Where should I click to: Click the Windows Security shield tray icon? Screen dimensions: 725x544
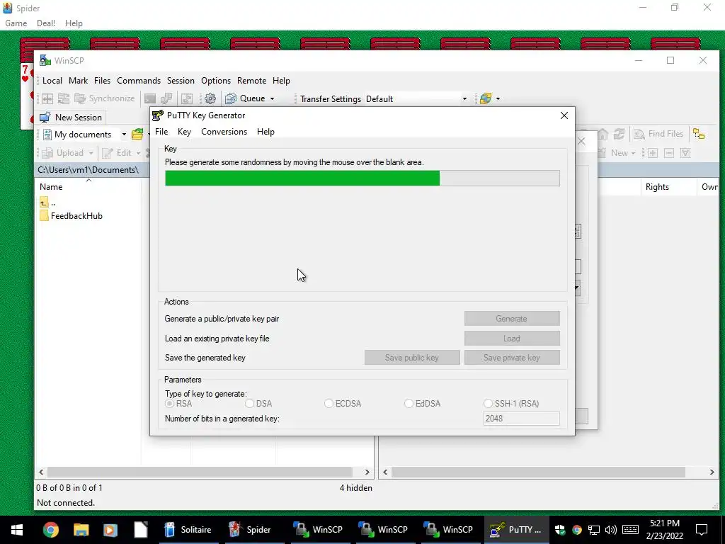(x=560, y=530)
